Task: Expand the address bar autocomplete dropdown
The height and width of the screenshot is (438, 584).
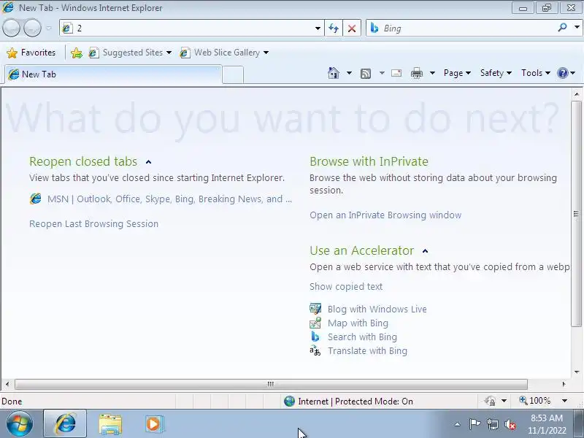Action: pos(318,28)
